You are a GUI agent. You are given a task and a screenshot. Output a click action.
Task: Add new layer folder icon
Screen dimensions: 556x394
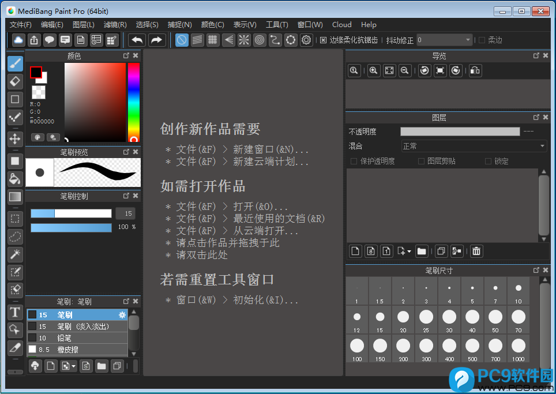422,252
